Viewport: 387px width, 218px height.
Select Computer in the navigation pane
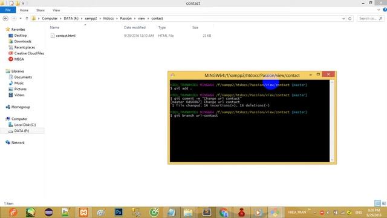tap(19, 119)
